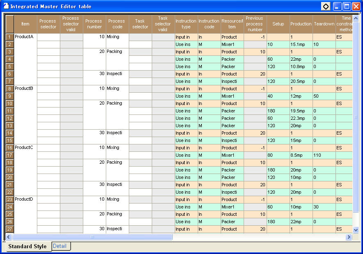The height and width of the screenshot is (254, 363).
Task: Click the Setup column header
Action: 278,24
